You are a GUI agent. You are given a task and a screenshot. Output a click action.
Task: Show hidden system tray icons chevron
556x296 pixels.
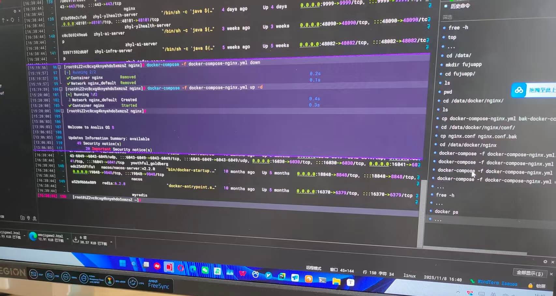tap(458, 292)
